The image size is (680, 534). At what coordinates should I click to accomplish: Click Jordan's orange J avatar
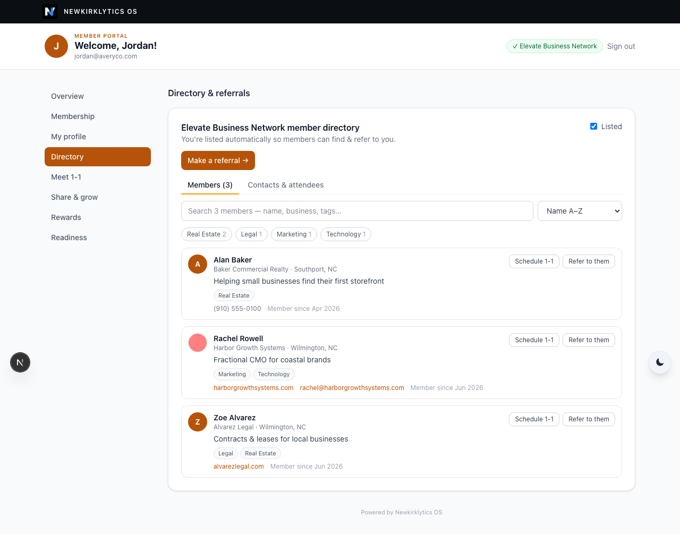coord(56,46)
